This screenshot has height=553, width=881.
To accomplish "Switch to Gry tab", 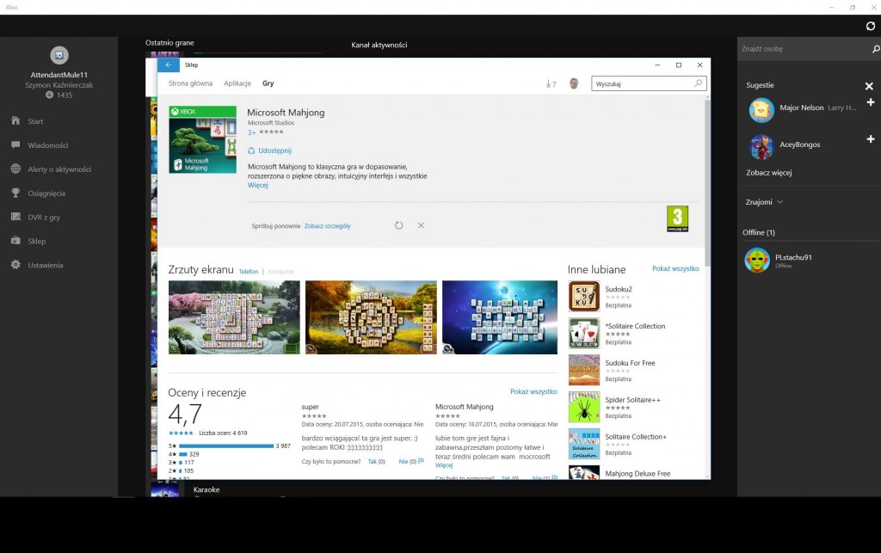I will pos(268,83).
